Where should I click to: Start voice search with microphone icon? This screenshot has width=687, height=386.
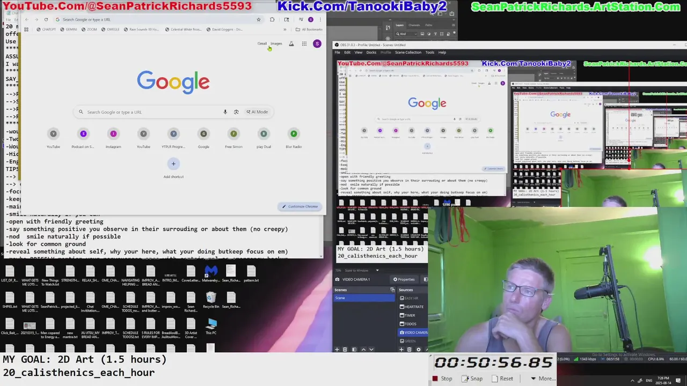coord(225,112)
